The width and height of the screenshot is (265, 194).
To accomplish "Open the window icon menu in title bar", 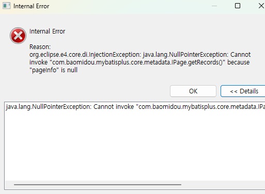I will [6, 6].
